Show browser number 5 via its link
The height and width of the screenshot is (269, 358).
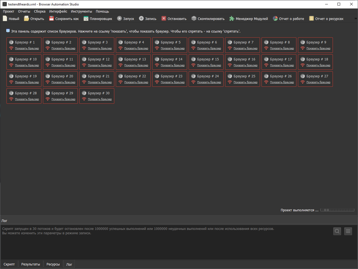click(173, 48)
